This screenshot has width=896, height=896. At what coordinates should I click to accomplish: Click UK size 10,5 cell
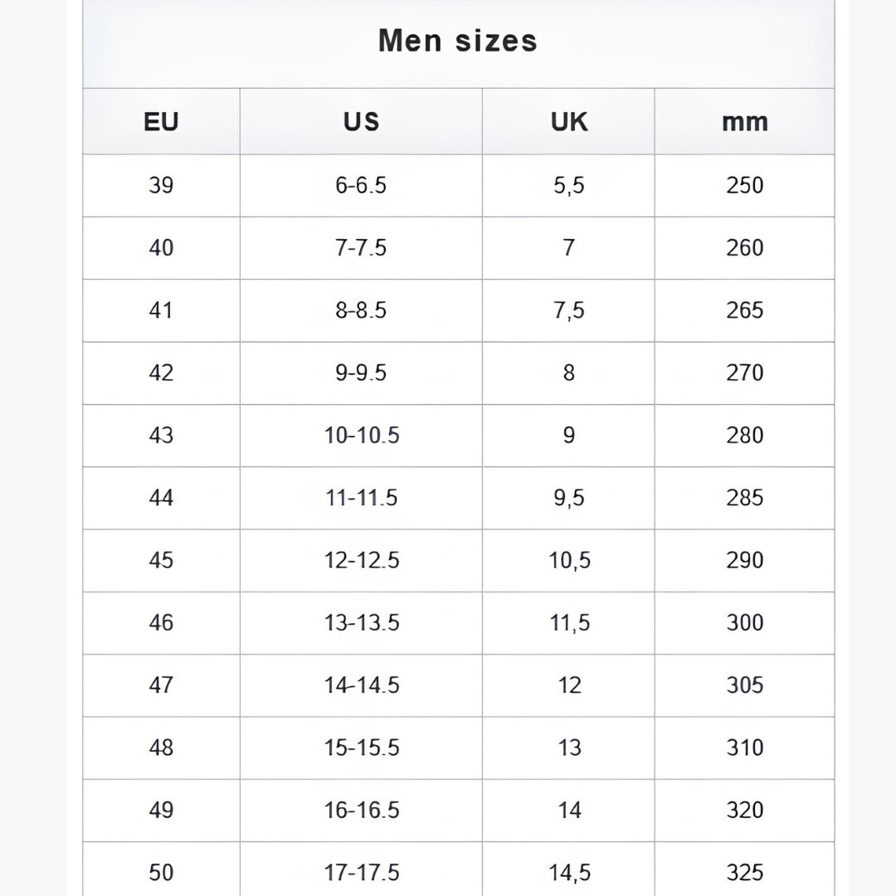(568, 561)
